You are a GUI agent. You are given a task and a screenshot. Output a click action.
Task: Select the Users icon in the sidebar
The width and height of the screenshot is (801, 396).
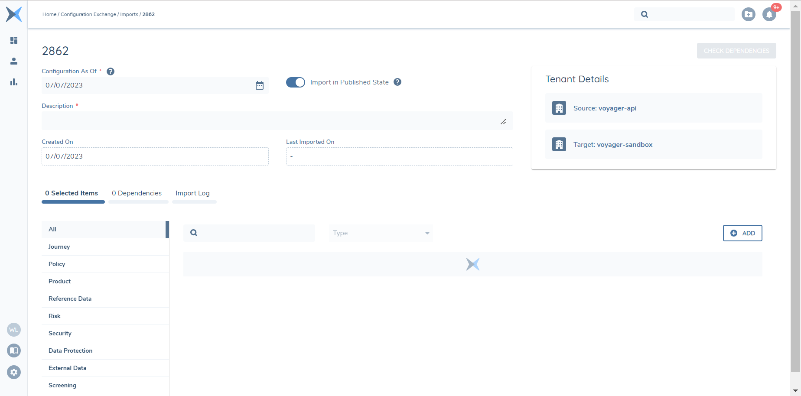point(13,61)
